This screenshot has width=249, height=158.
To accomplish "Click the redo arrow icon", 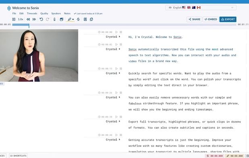I will click(48, 19).
